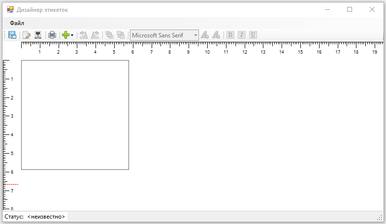Click inside the blank label canvas

(x=75, y=115)
